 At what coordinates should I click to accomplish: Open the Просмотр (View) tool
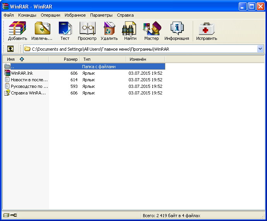(x=87, y=28)
